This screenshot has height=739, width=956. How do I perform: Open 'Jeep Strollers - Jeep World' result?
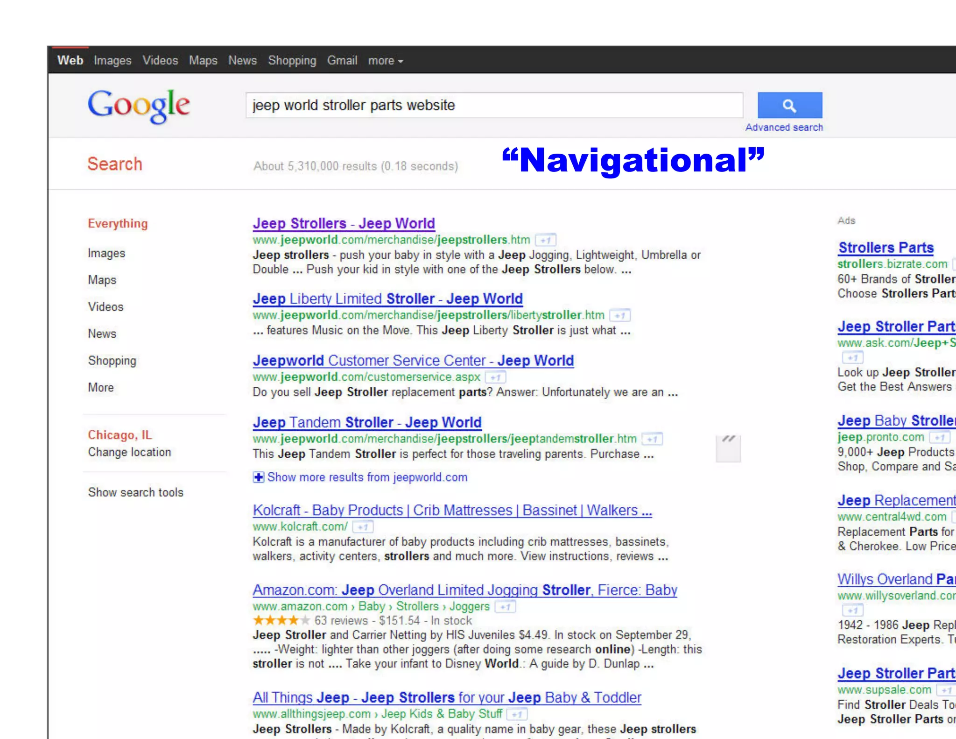pos(344,224)
